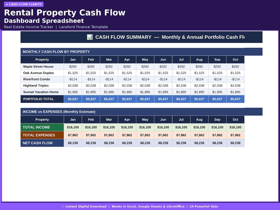This screenshot has height=210, width=280.
Task: Select the Rental Property Cash Flow title
Action: coord(65,13)
